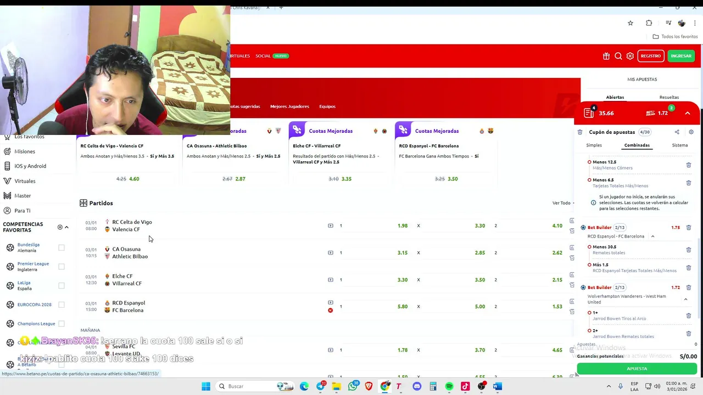Image resolution: width=703 pixels, height=395 pixels.
Task: Open WhatsApp from the taskbar
Action: pyautogui.click(x=353, y=386)
